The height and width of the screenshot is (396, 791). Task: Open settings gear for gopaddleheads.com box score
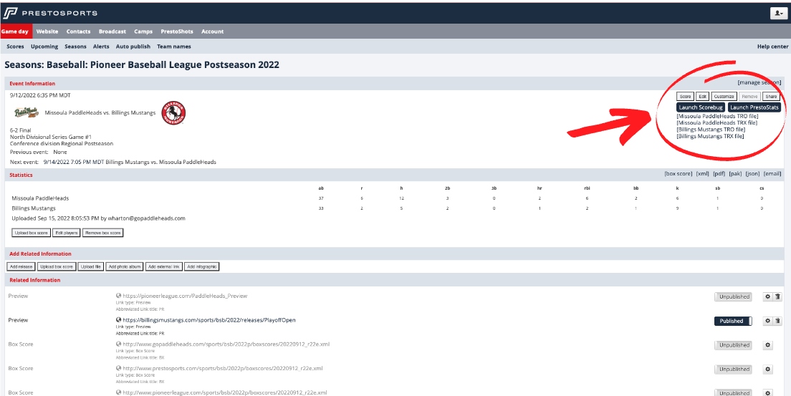(768, 345)
